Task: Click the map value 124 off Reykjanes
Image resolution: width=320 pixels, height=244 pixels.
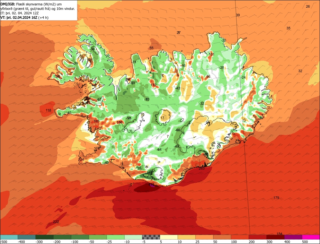Action: (x=81, y=159)
